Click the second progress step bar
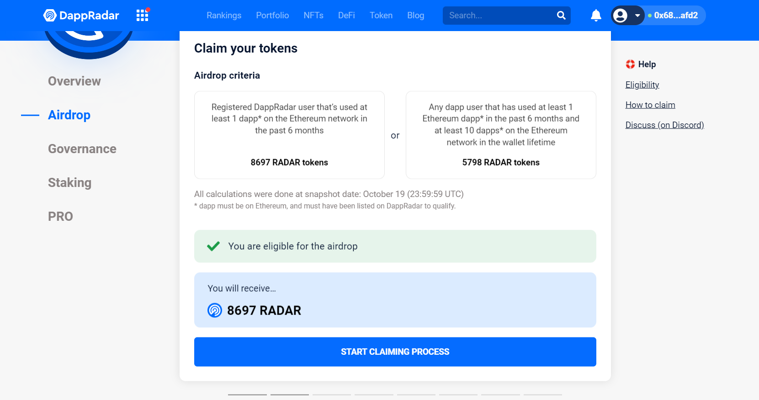 tap(290, 395)
